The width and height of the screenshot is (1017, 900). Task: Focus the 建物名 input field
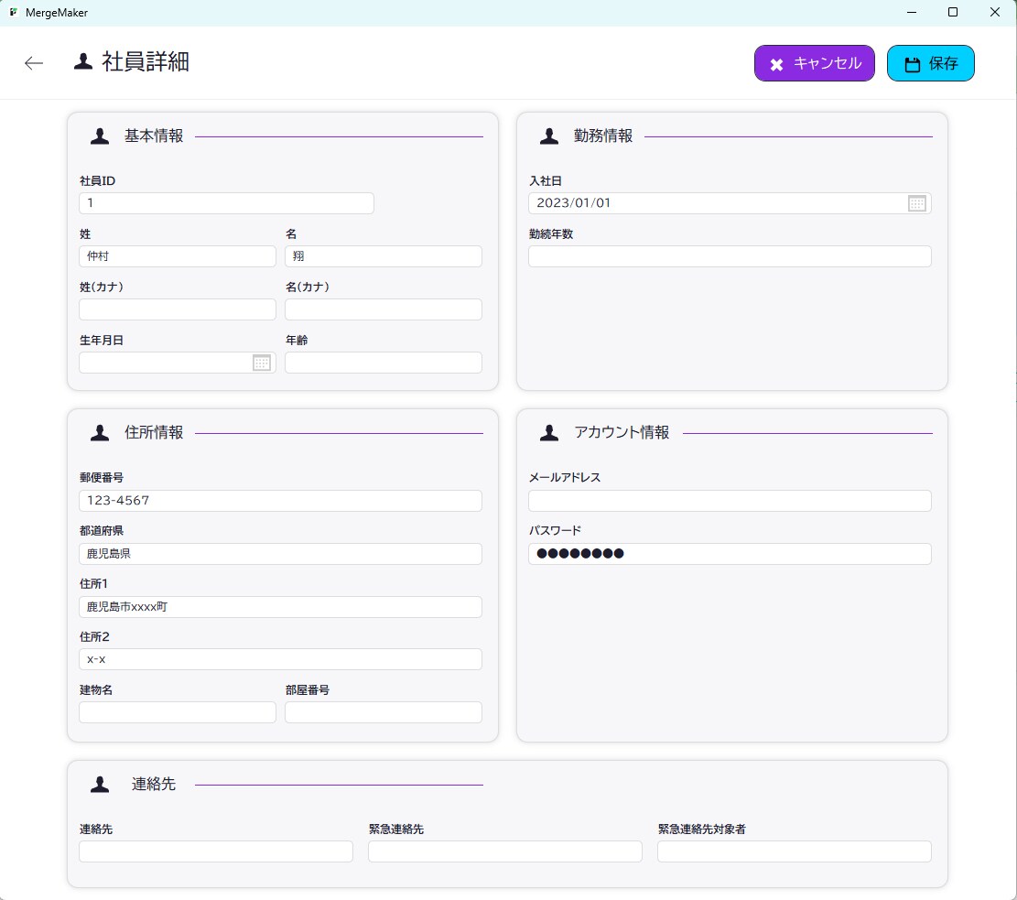tap(177, 712)
